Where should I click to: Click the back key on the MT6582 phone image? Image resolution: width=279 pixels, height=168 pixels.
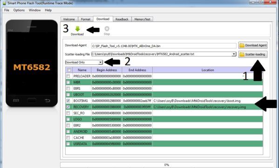(48, 101)
